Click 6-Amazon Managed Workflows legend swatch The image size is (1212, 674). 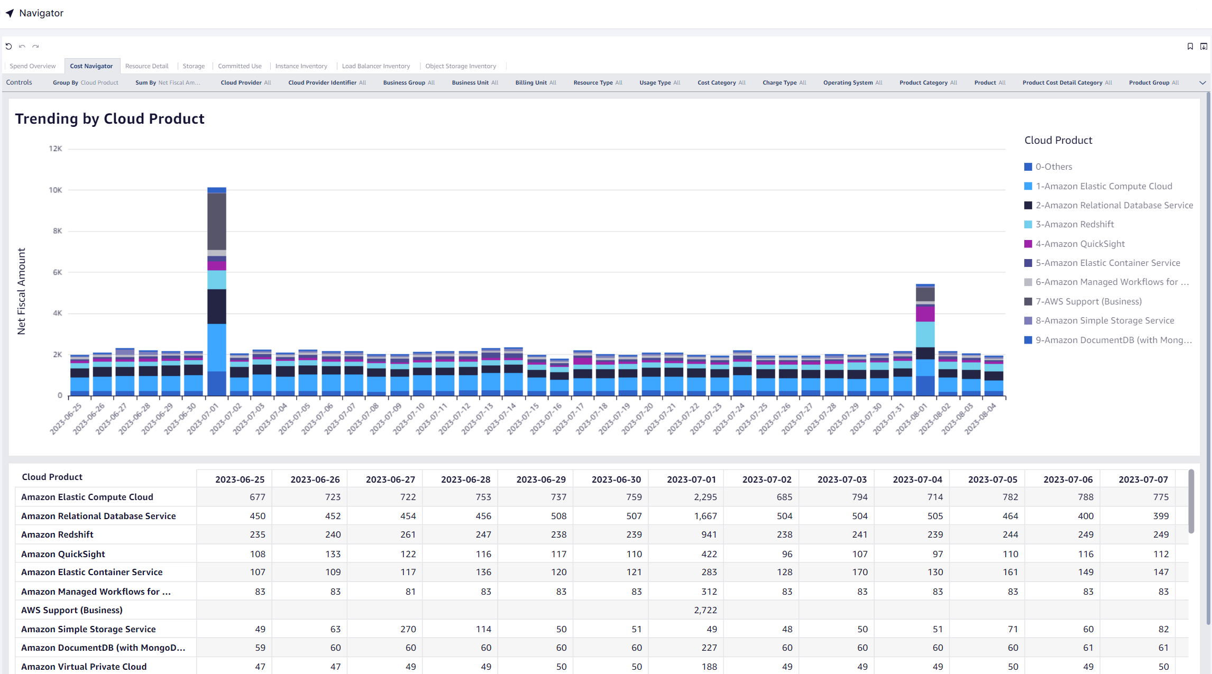1028,282
